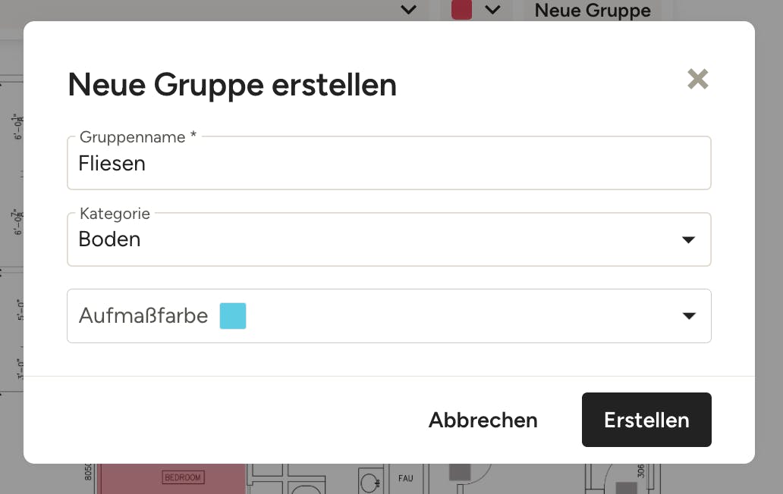Click the Gruppenname * field label
Viewport: 783px width, 494px height.
(138, 136)
